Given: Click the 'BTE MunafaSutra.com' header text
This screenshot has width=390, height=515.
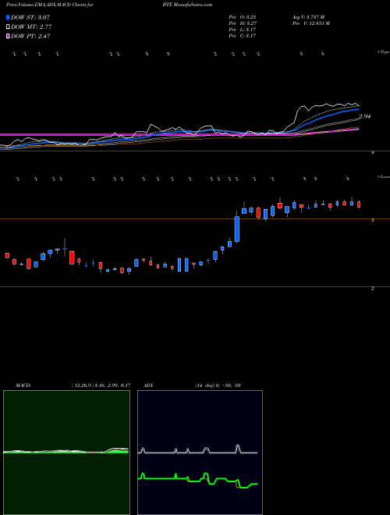Looking at the screenshot, I should pyautogui.click(x=186, y=5).
